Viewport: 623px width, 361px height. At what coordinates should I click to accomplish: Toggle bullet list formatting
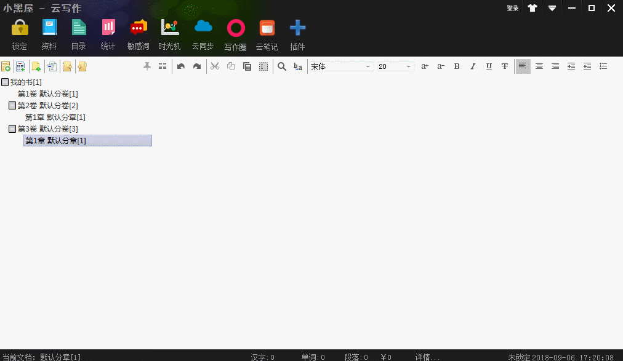click(603, 66)
